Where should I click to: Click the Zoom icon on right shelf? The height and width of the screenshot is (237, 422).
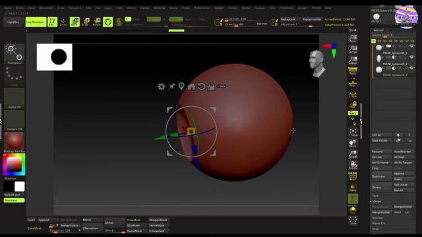(353, 38)
